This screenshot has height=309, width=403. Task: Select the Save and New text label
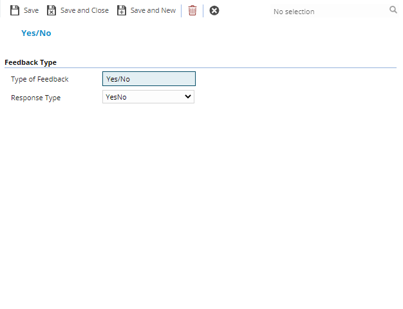pos(153,11)
